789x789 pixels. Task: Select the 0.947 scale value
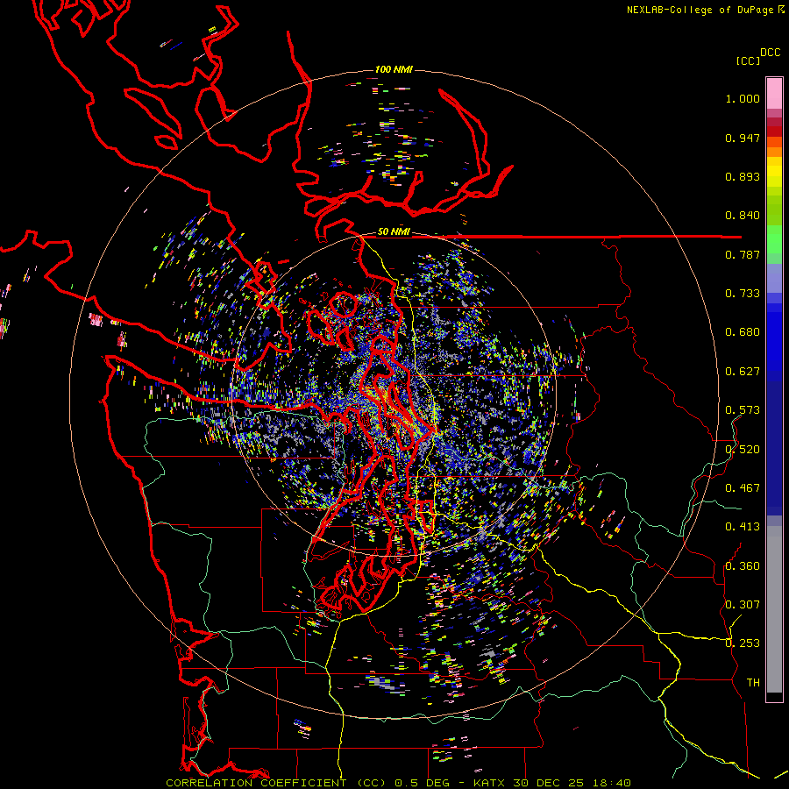coord(743,138)
